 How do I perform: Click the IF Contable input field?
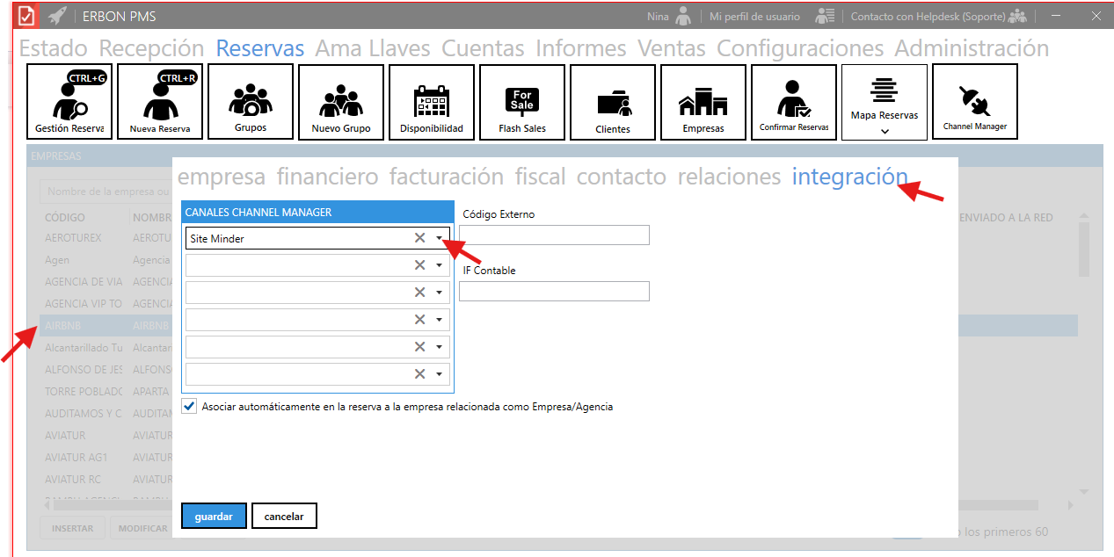pos(554,291)
